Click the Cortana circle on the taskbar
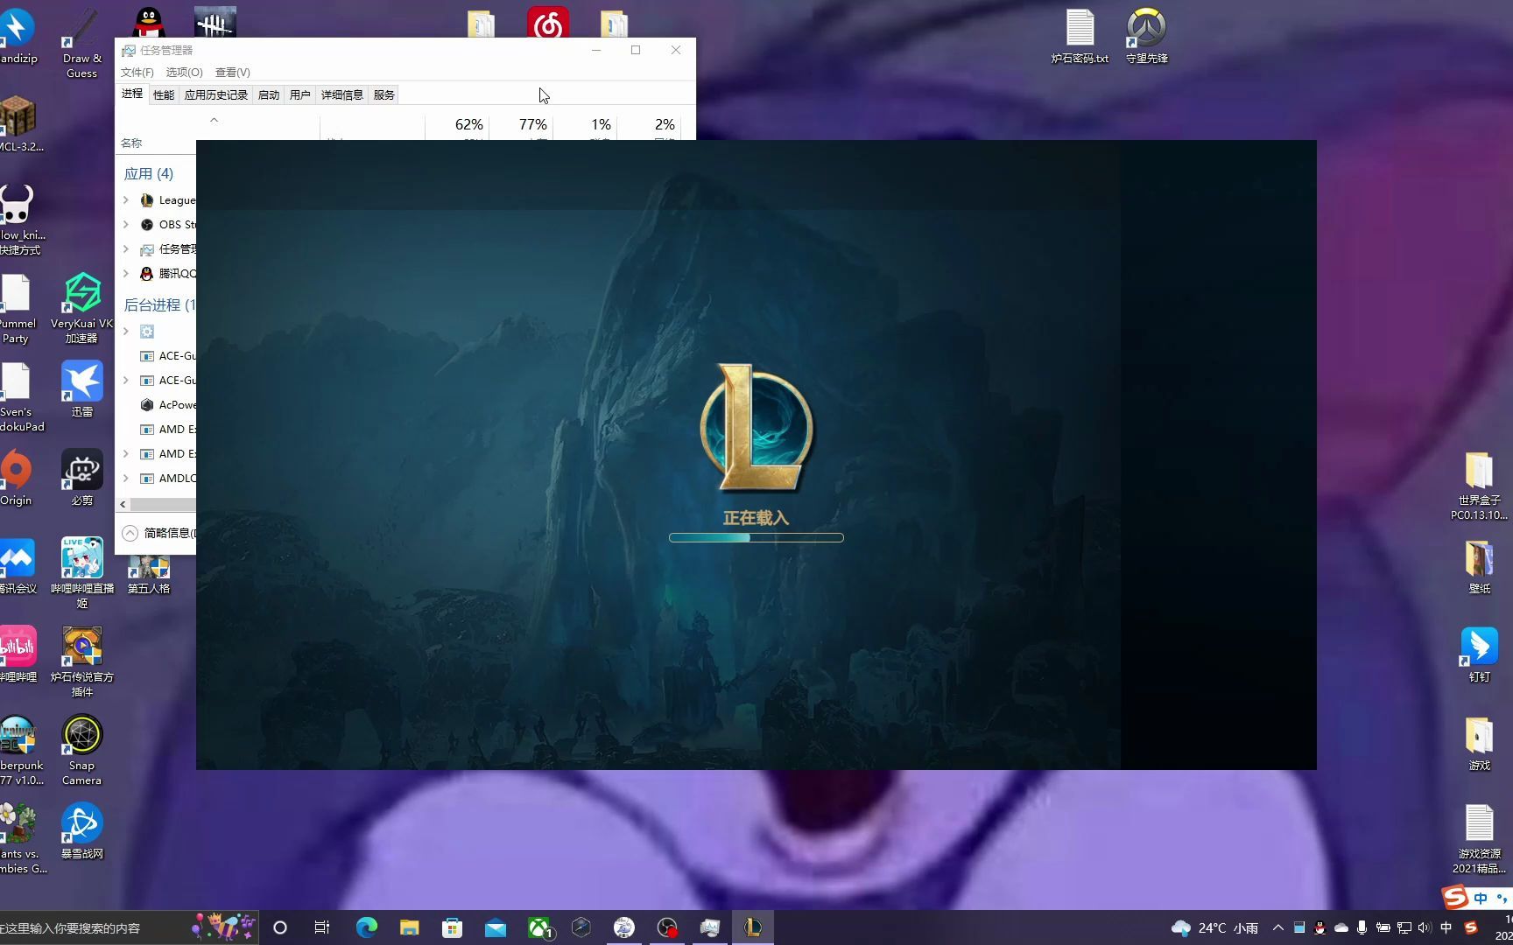The height and width of the screenshot is (945, 1513). click(280, 927)
